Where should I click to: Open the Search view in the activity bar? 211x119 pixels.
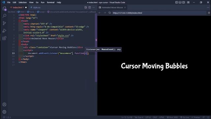[4, 16]
